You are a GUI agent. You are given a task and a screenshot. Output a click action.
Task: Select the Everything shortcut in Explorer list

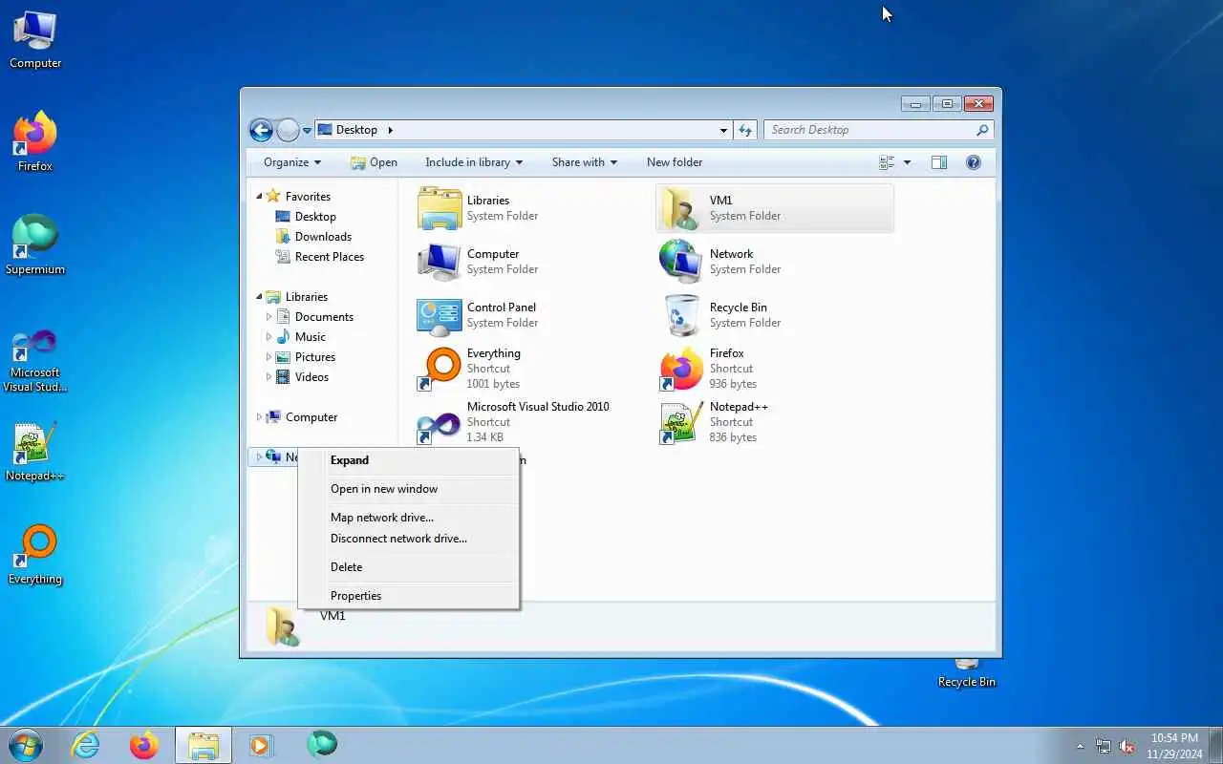pyautogui.click(x=440, y=369)
